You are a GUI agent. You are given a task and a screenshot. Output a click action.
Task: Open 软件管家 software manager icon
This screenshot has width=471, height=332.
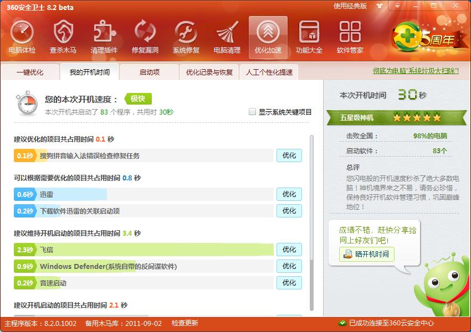pyautogui.click(x=350, y=37)
